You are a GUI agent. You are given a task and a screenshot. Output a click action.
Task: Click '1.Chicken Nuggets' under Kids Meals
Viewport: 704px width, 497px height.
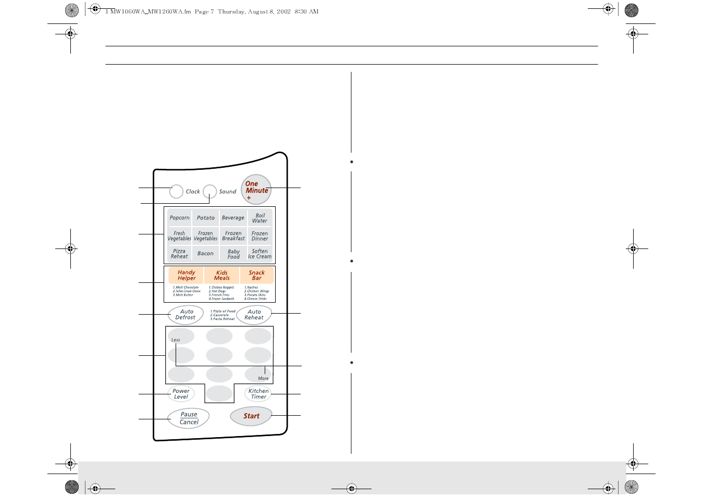click(x=221, y=288)
